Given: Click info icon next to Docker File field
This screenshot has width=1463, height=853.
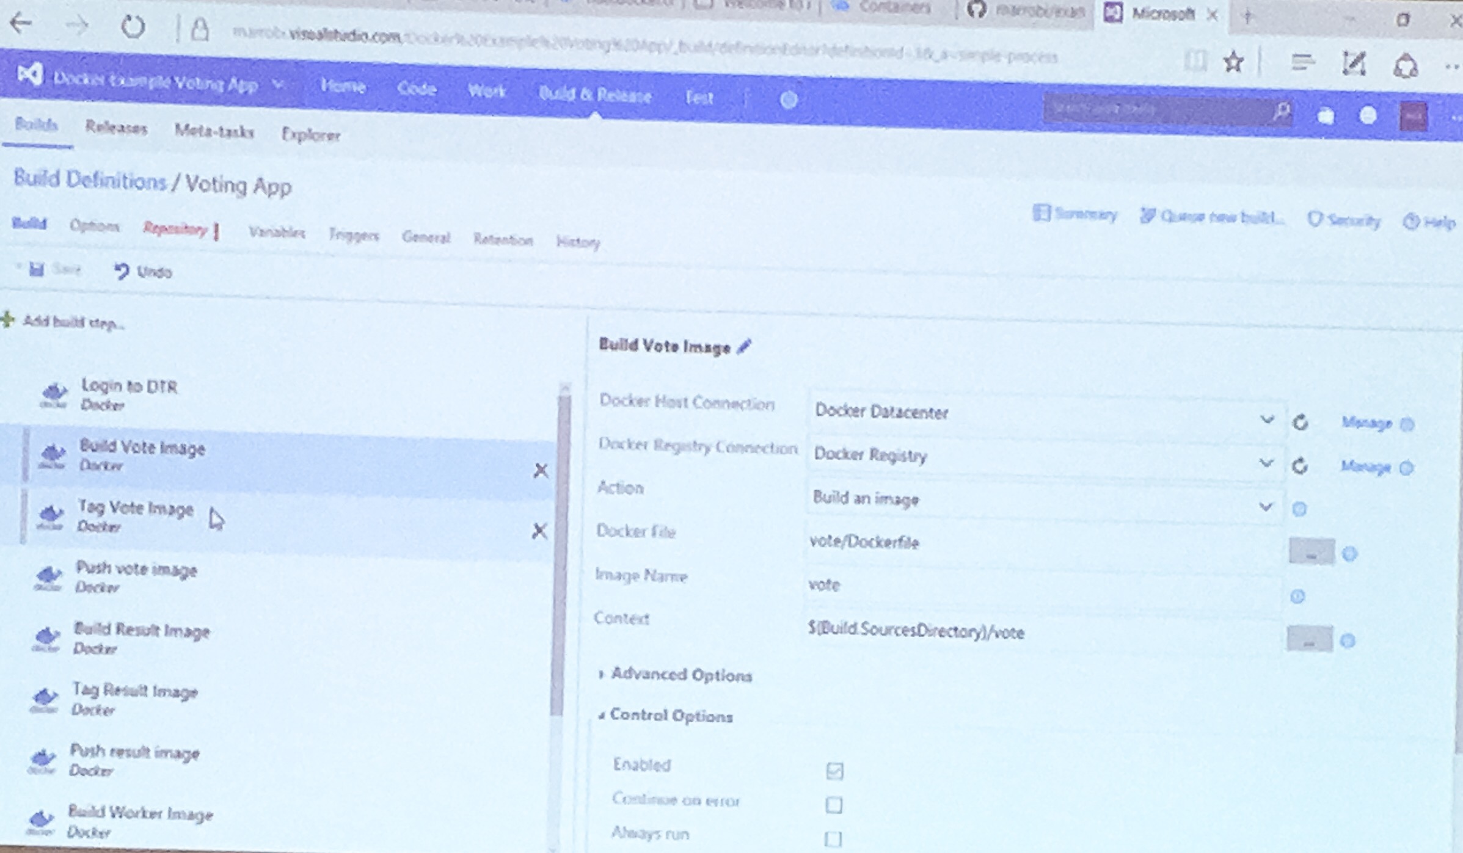Looking at the screenshot, I should pyautogui.click(x=1349, y=554).
